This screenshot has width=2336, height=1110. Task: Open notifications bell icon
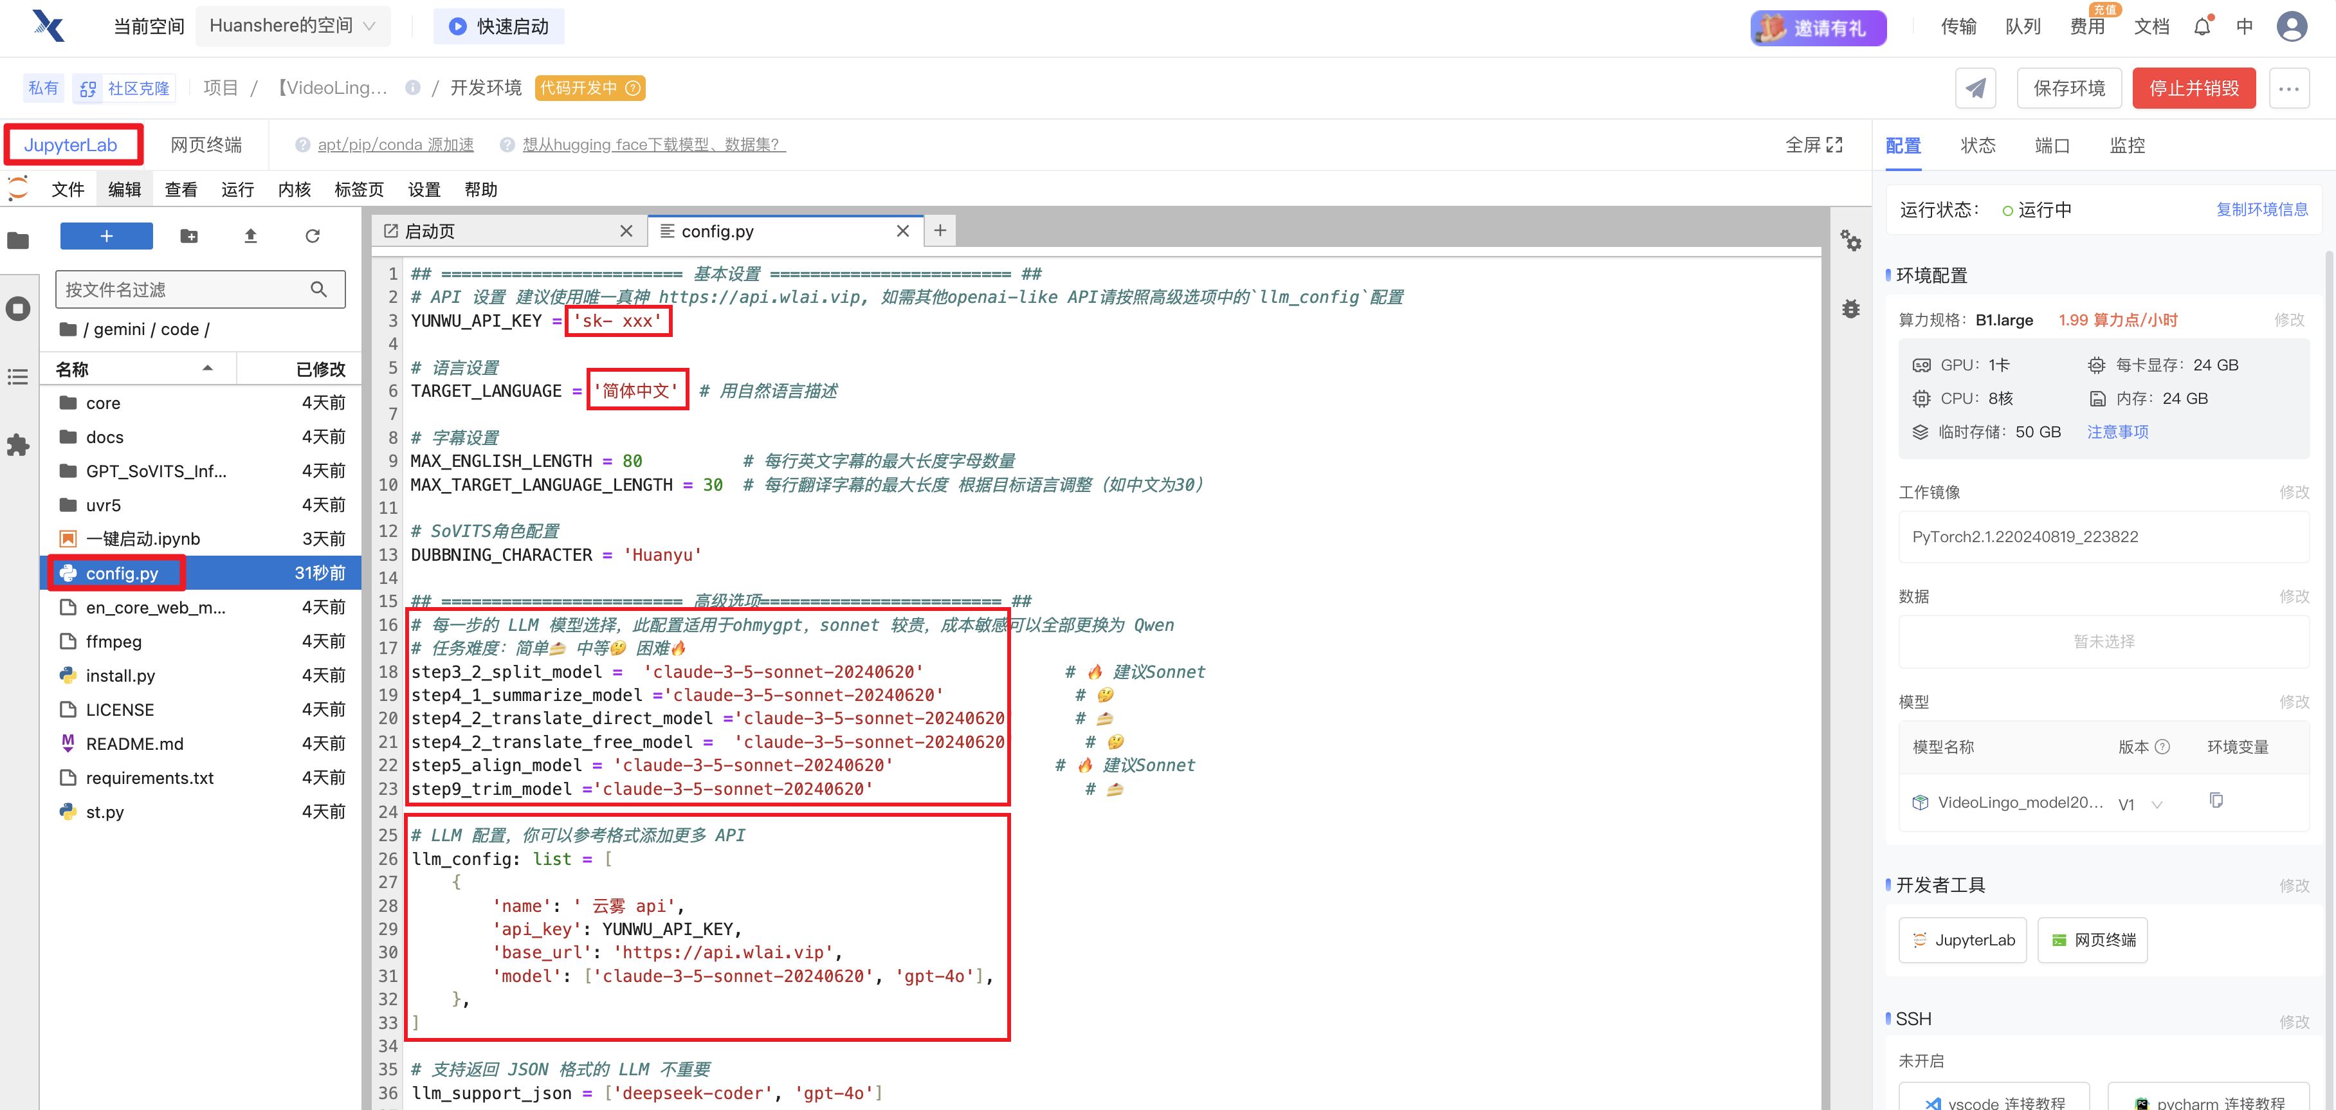click(2202, 26)
